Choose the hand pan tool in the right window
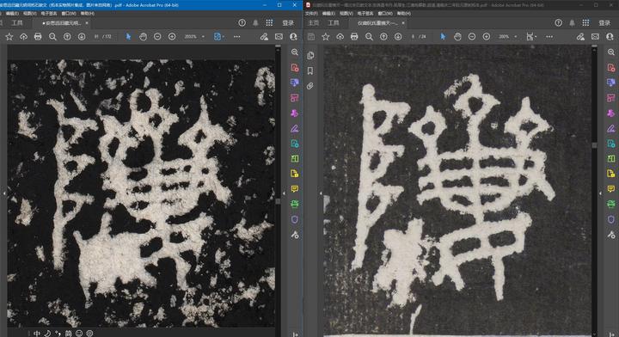619x337 pixels. tap(457, 37)
